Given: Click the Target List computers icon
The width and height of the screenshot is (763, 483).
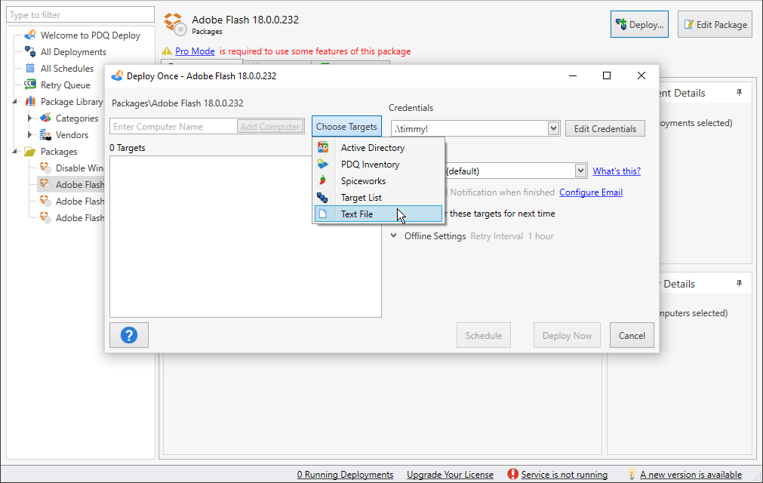Looking at the screenshot, I should click(322, 197).
